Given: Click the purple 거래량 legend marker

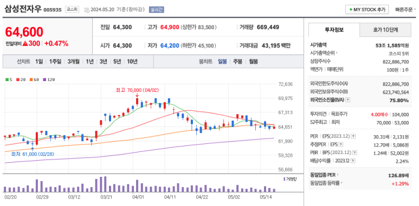Looking at the screenshot, I should point(285,179).
